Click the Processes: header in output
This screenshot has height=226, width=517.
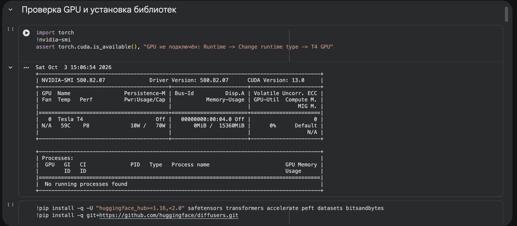(57, 158)
